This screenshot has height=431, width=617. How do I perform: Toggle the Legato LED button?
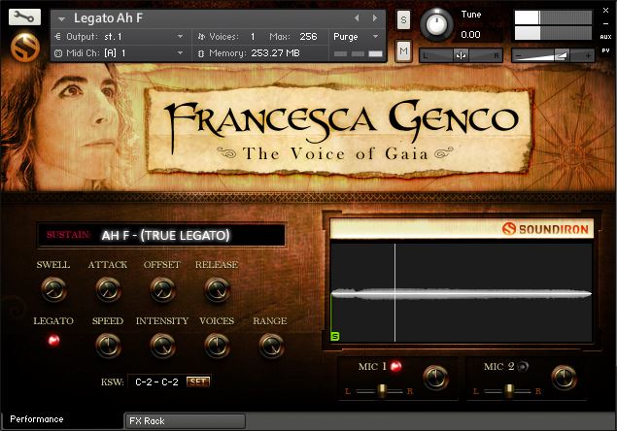tap(53, 341)
